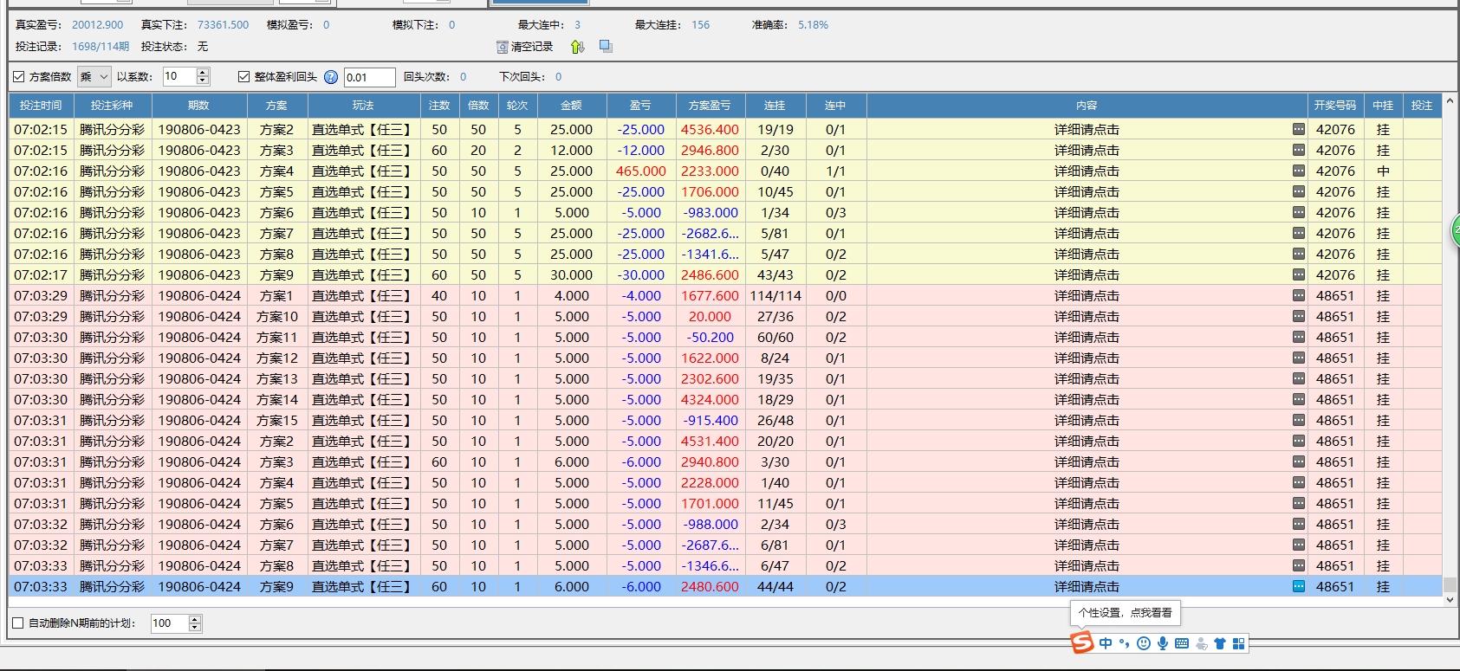This screenshot has width=1460, height=671.
Task: Click the 20012.900 real profit value
Action: click(98, 25)
